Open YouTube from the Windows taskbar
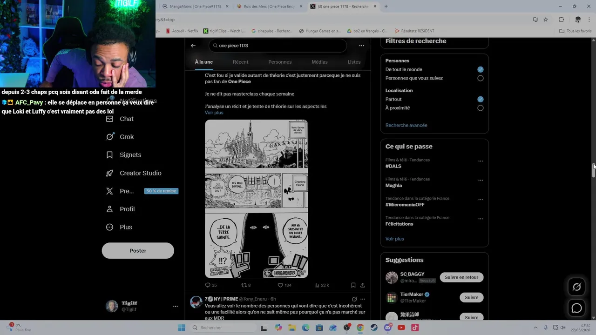Viewport: 596px width, 335px height. click(x=401, y=328)
